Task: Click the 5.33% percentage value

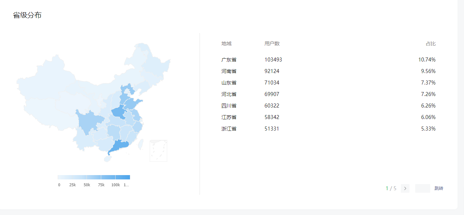Action: point(428,129)
